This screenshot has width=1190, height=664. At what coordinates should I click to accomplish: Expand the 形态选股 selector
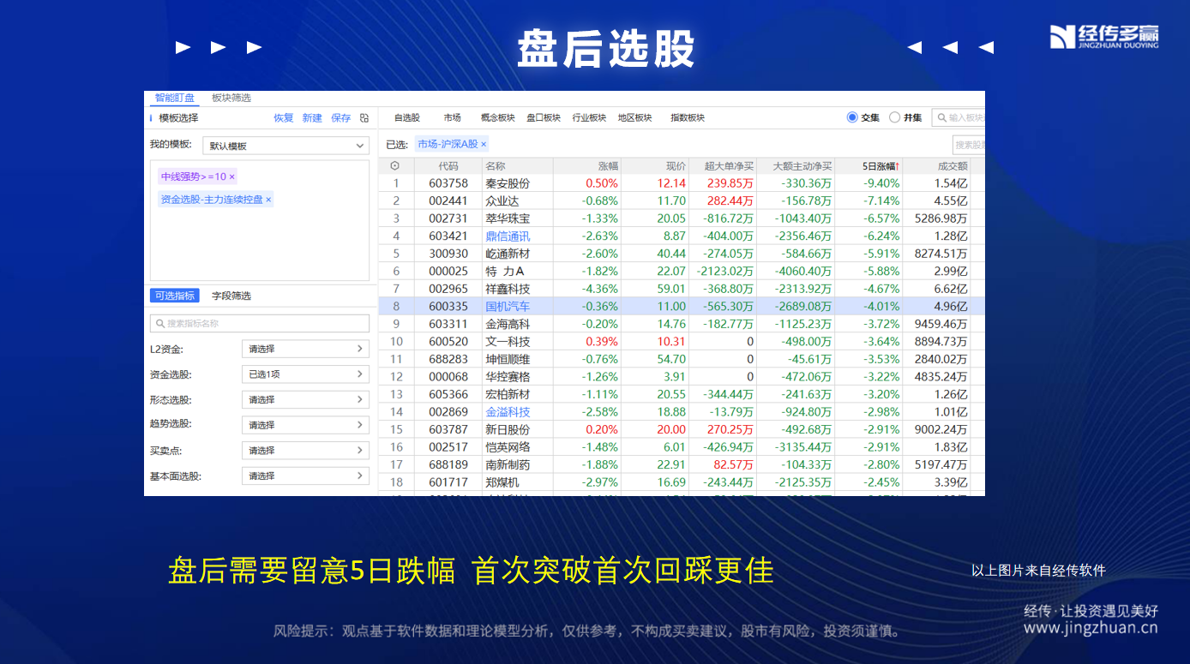pyautogui.click(x=305, y=399)
